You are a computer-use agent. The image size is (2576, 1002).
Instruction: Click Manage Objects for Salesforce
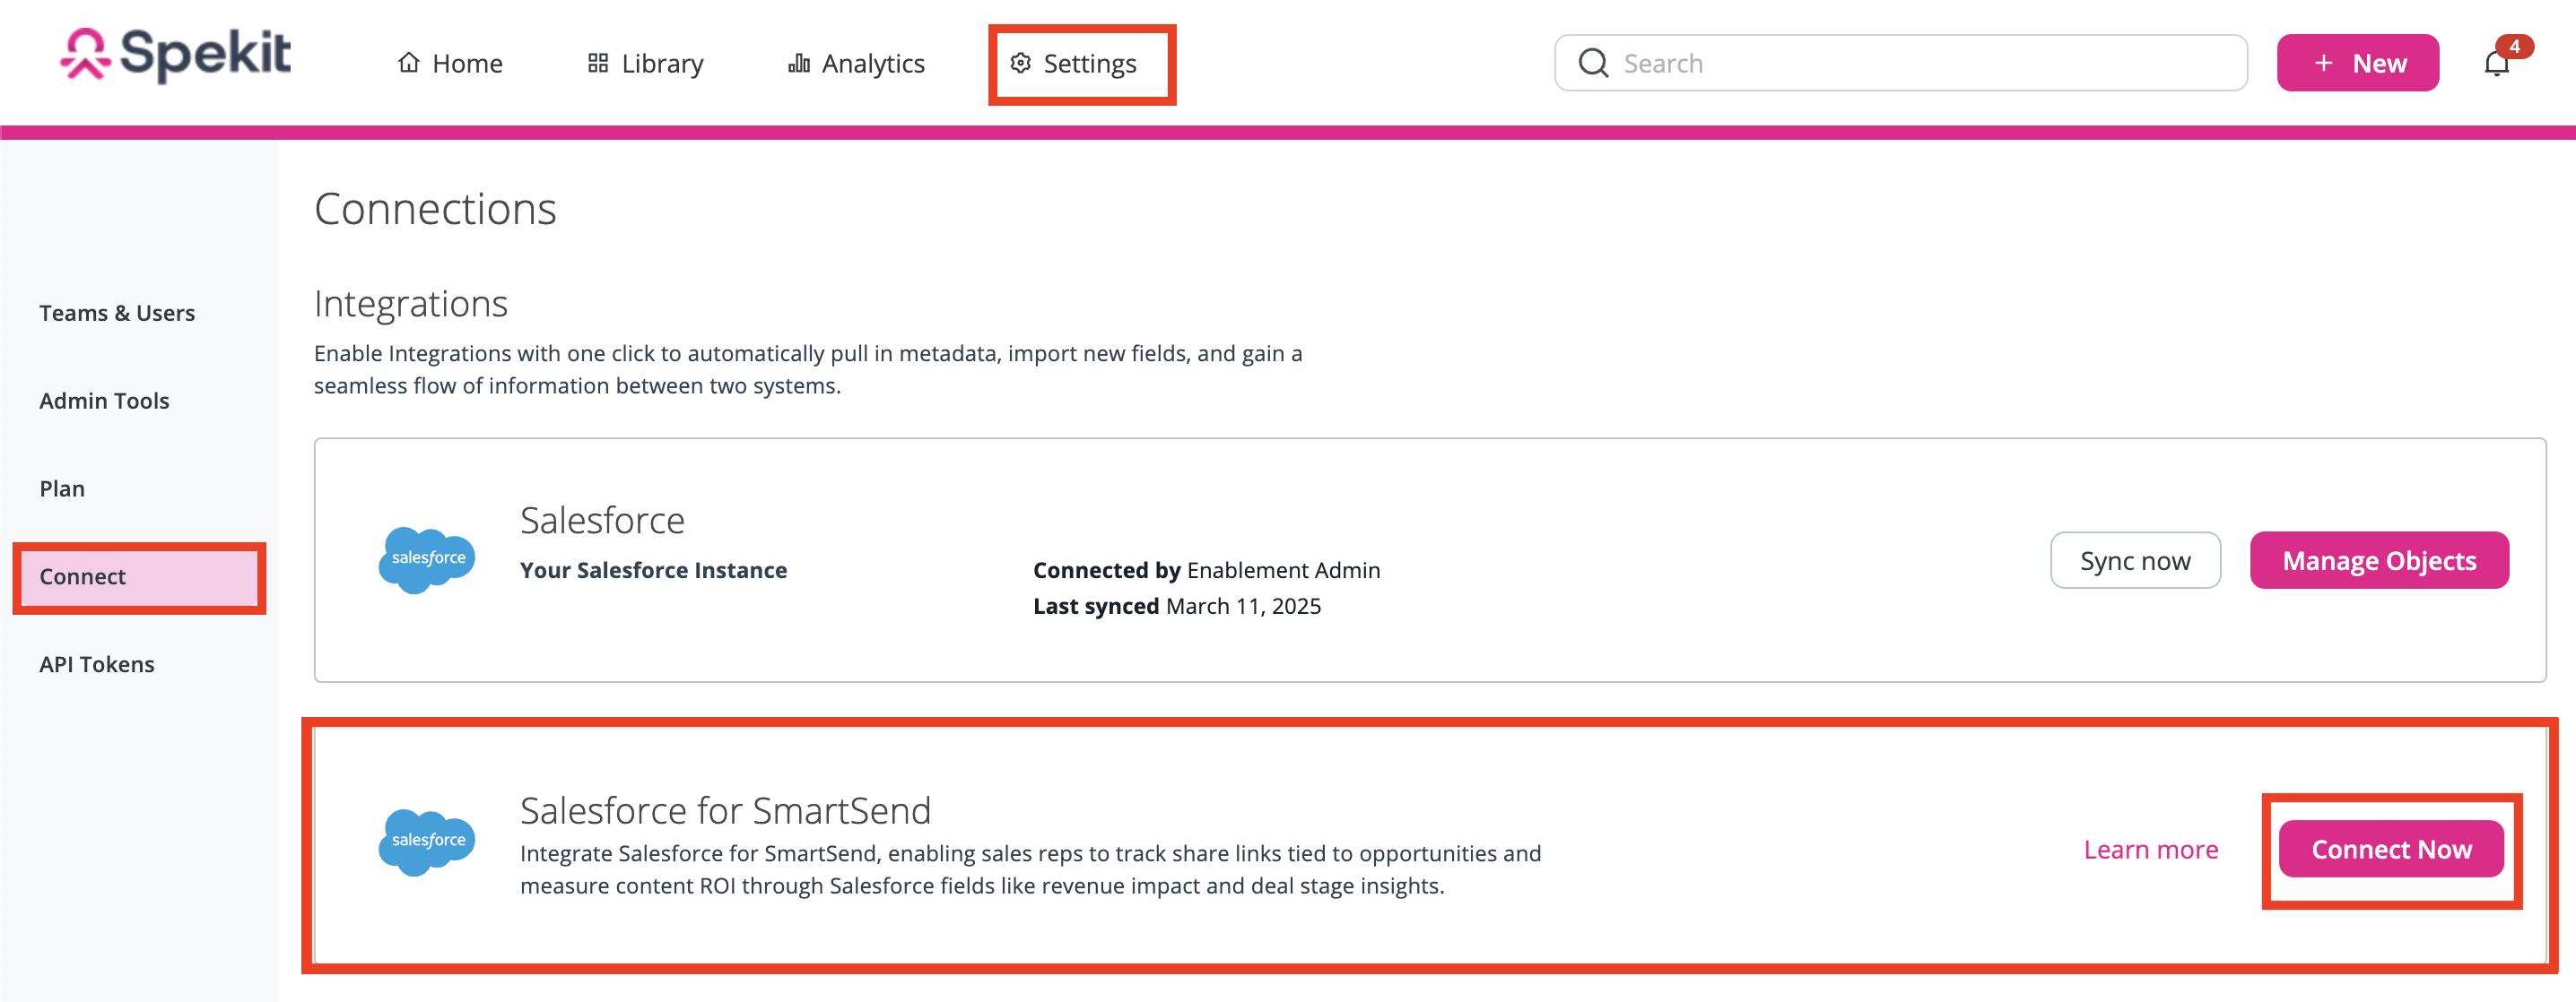(2378, 560)
